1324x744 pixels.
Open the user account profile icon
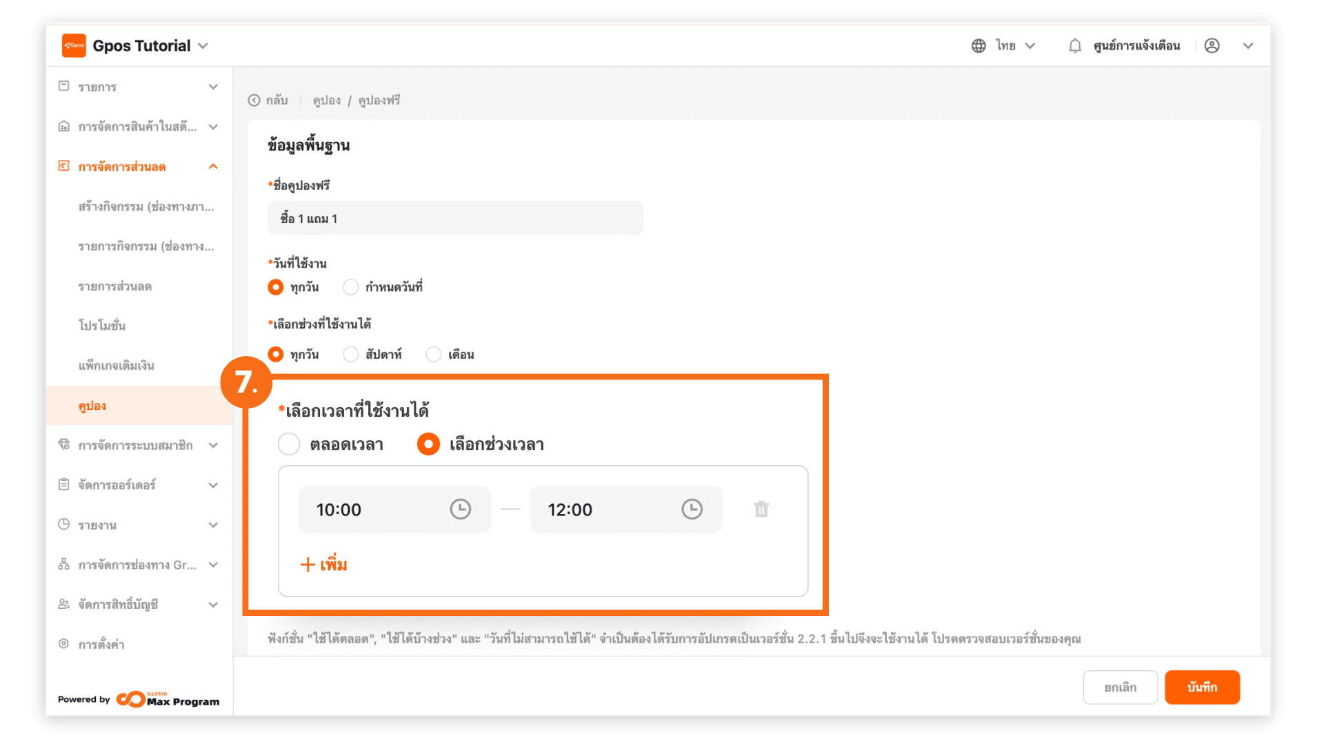(x=1212, y=45)
